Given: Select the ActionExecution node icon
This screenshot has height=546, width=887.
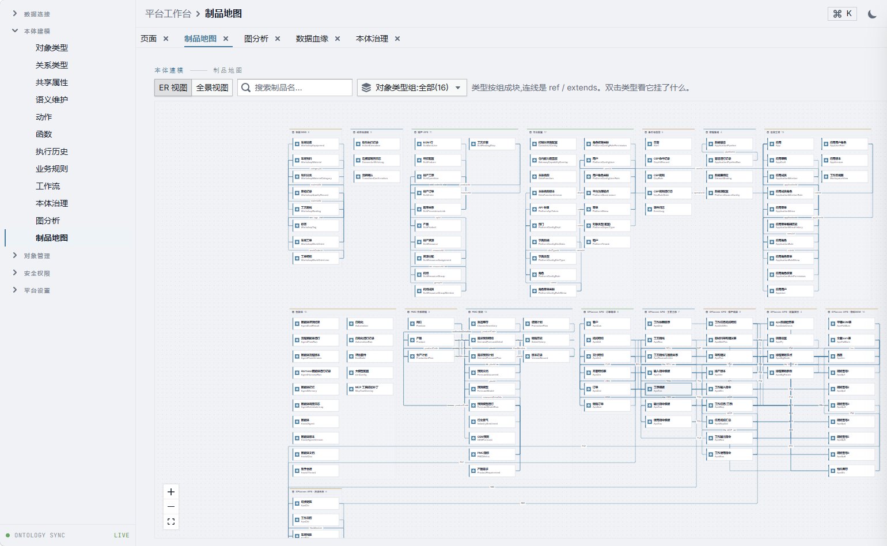Looking at the screenshot, I should tap(358, 144).
